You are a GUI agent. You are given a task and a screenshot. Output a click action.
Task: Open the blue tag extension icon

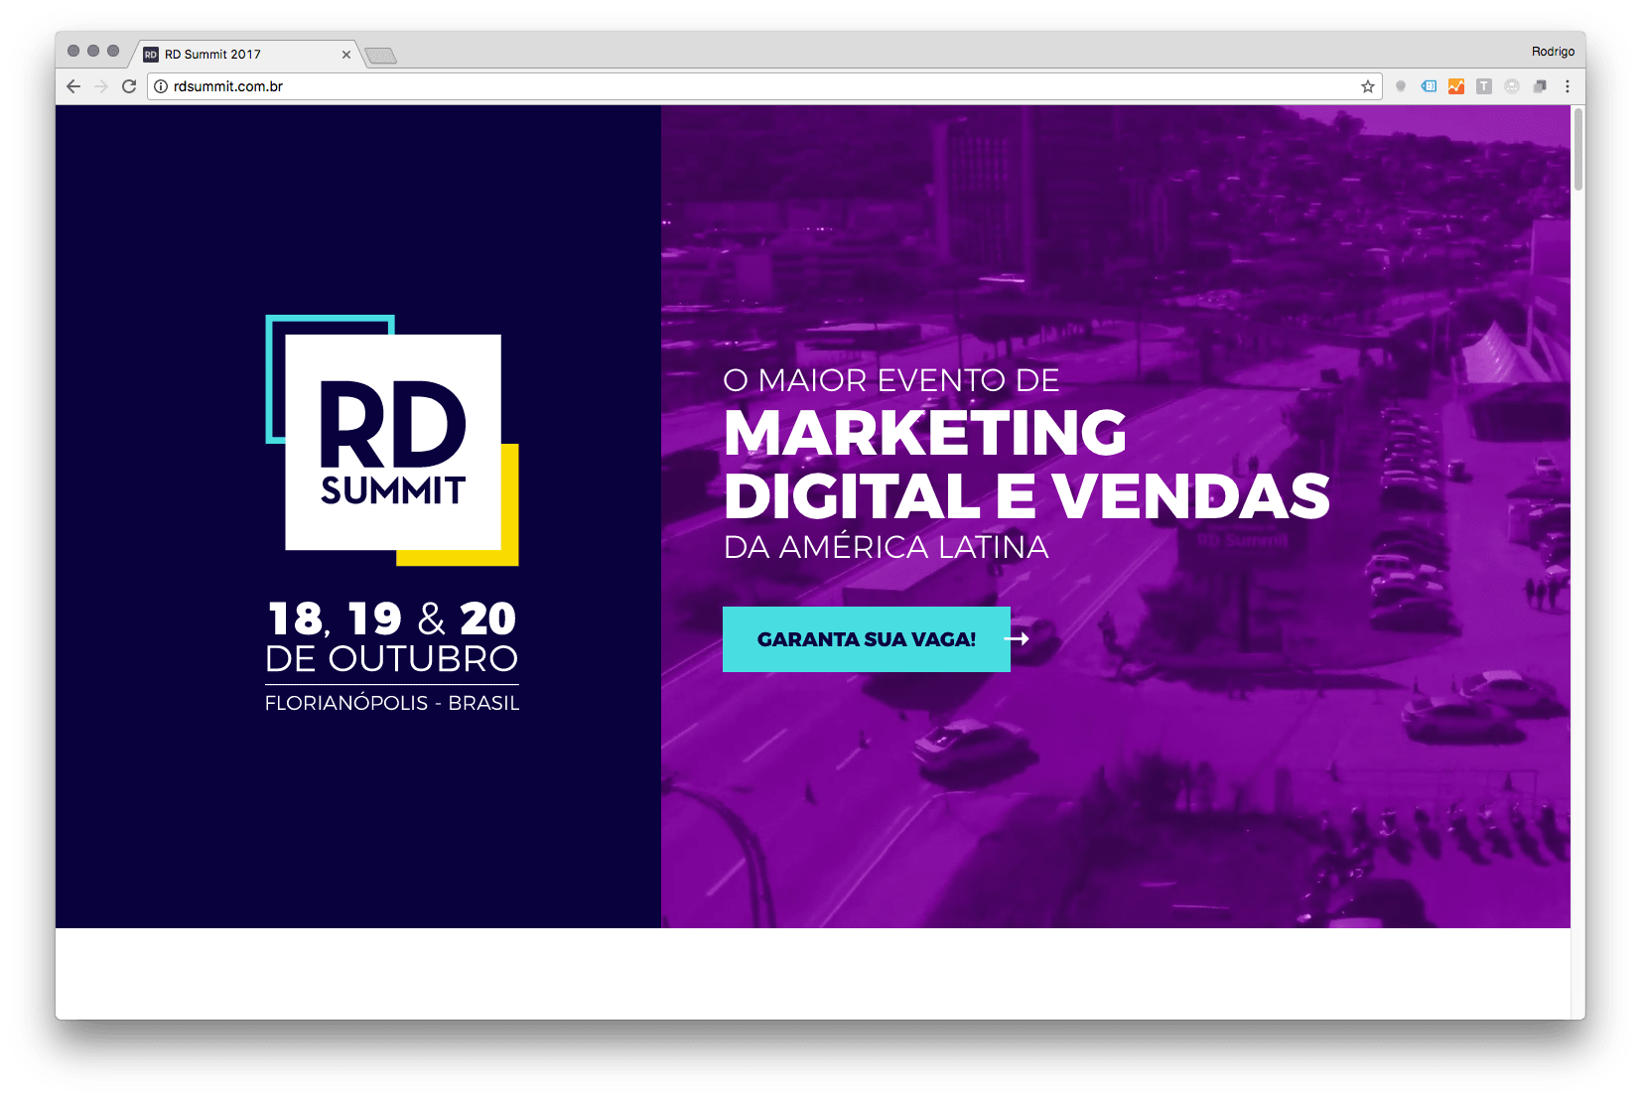[x=1429, y=86]
